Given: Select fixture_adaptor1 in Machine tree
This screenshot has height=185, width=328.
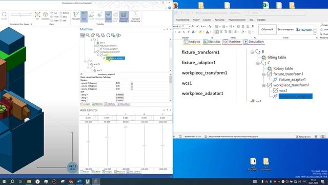Looking at the screenshot, I should click(x=111, y=49).
